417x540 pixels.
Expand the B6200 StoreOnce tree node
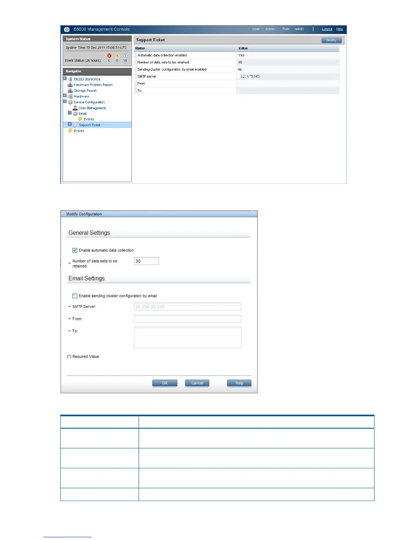(x=65, y=78)
